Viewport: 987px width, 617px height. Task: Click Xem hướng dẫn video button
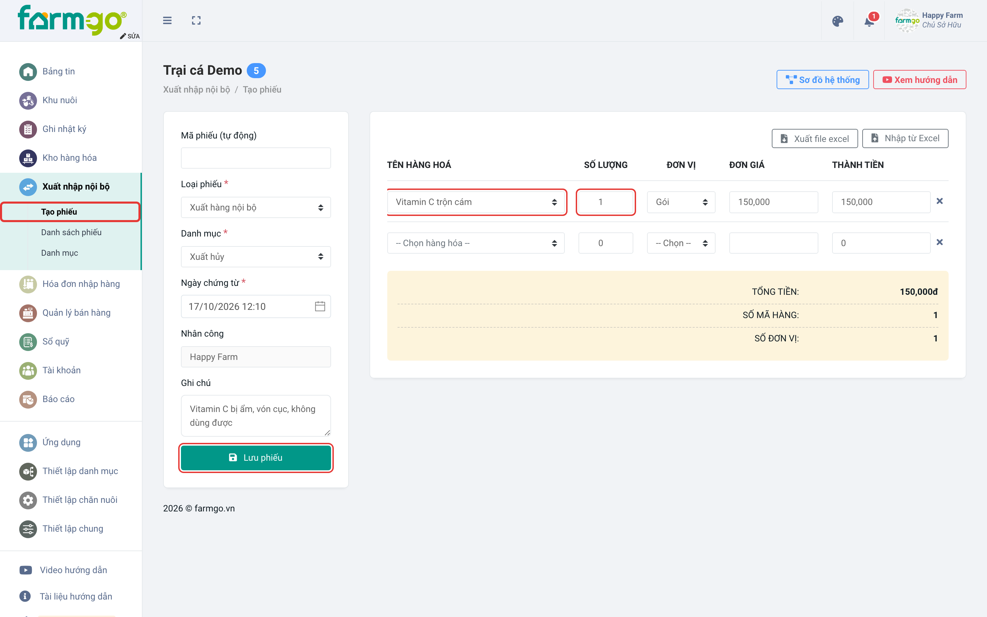920,80
